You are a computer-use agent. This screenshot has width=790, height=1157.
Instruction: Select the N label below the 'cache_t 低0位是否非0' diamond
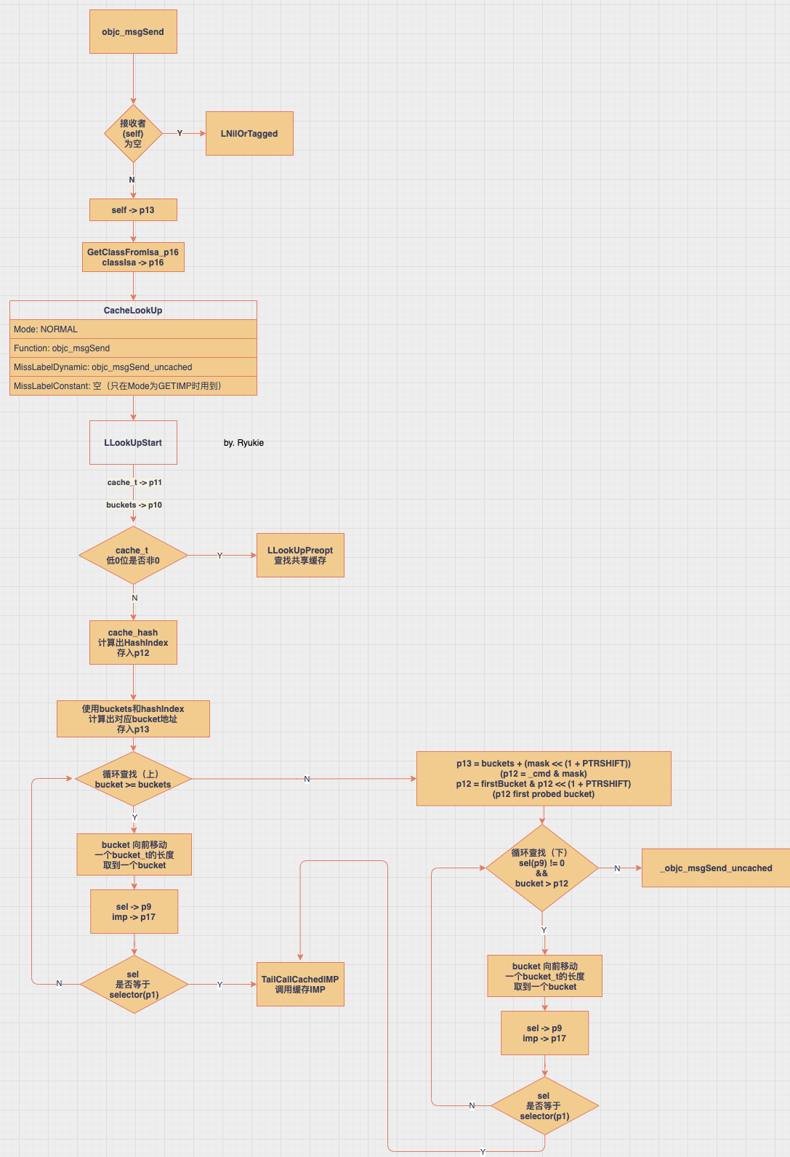click(134, 598)
